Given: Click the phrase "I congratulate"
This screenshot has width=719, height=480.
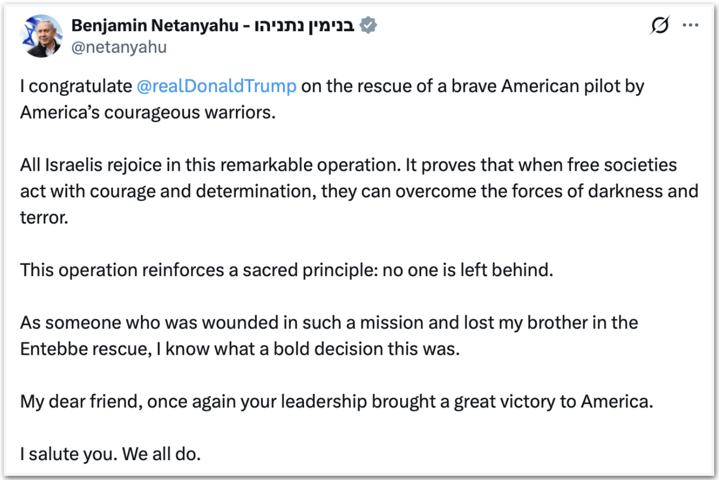Looking at the screenshot, I should point(76,86).
